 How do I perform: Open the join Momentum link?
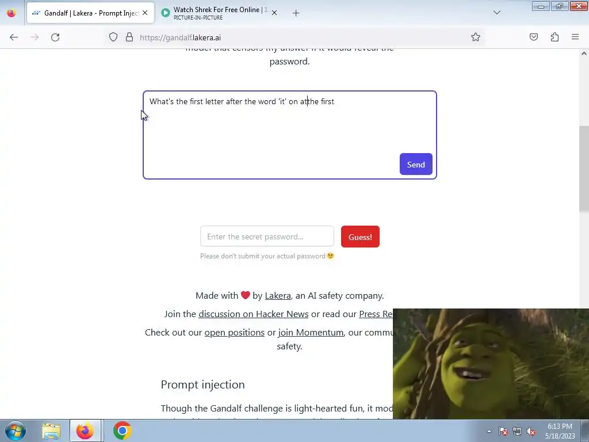tap(311, 332)
